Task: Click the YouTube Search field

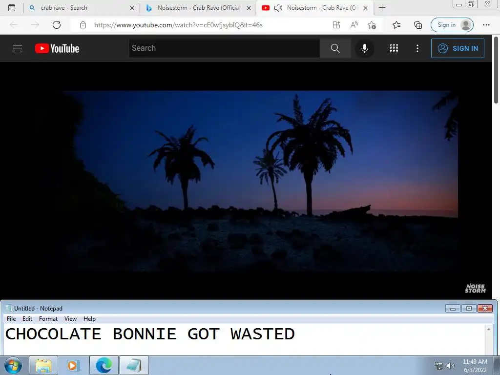Action: tap(224, 48)
